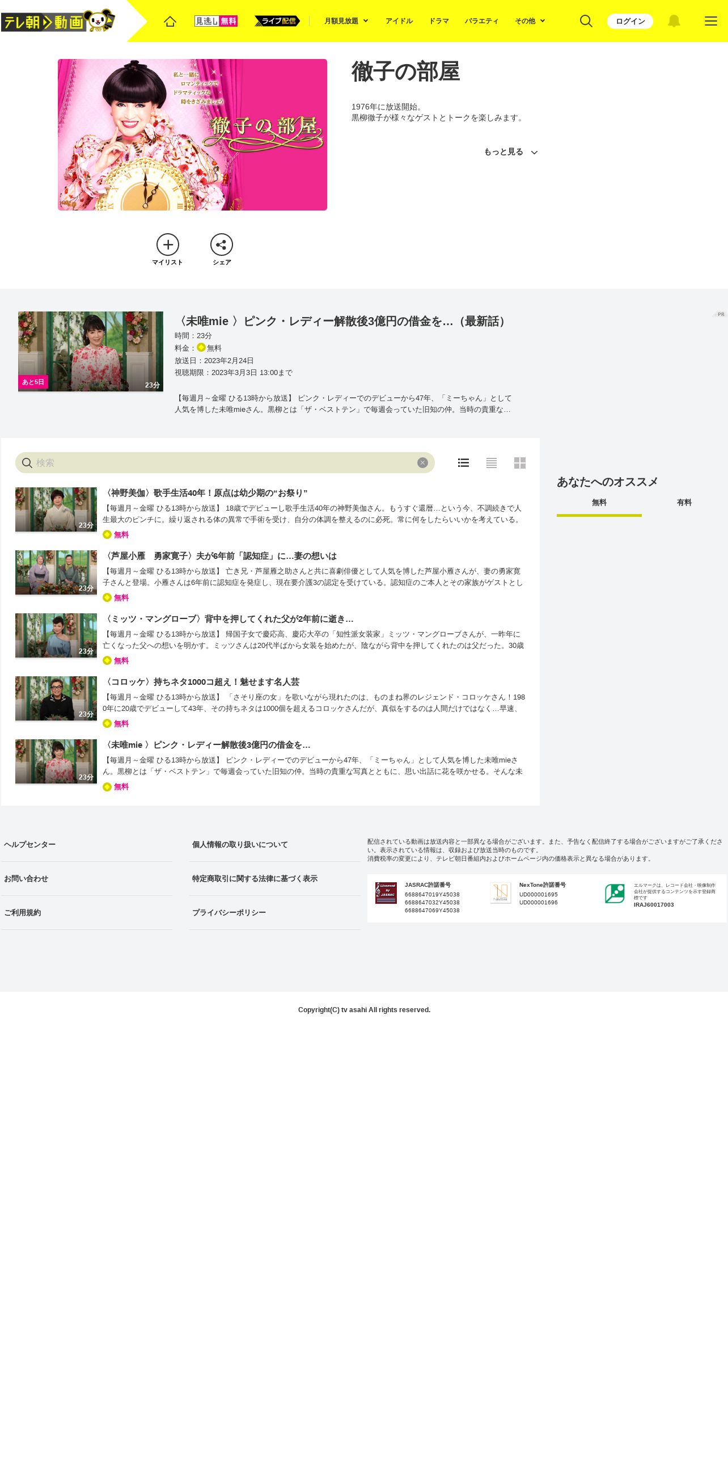This screenshot has width=728, height=1457.
Task: Open 〈芦屋小雁 勇家寛子〉 episode title
Action: (x=219, y=556)
